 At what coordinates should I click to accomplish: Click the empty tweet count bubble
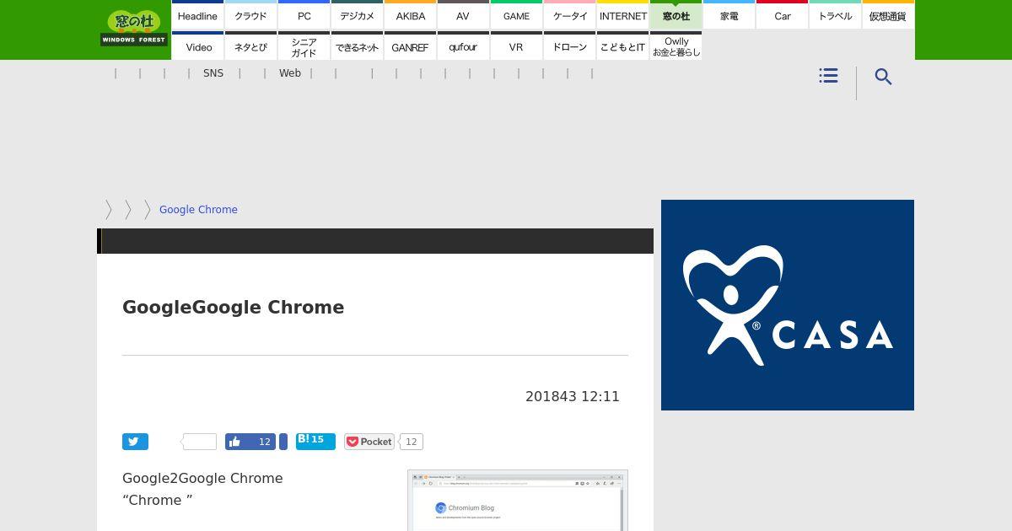pyautogui.click(x=199, y=442)
